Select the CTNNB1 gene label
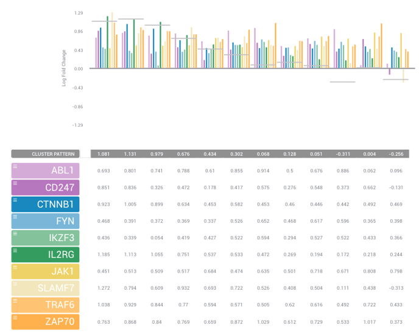This screenshot has height=336, width=419. [45, 205]
